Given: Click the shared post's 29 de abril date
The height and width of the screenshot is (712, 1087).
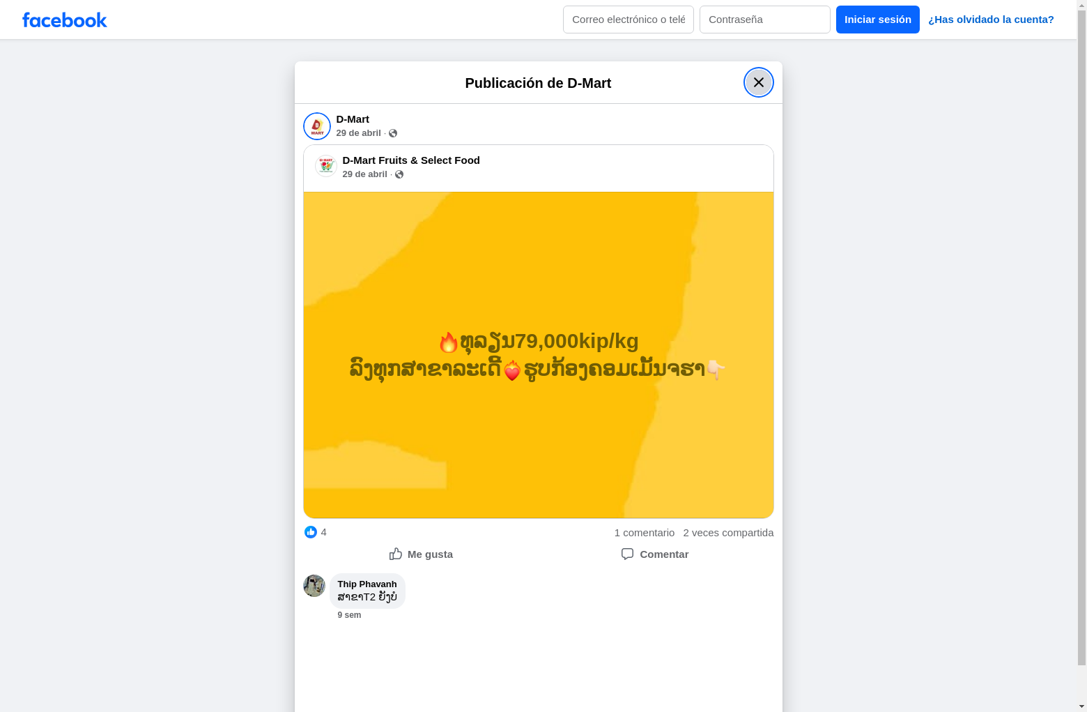Looking at the screenshot, I should (x=365, y=174).
